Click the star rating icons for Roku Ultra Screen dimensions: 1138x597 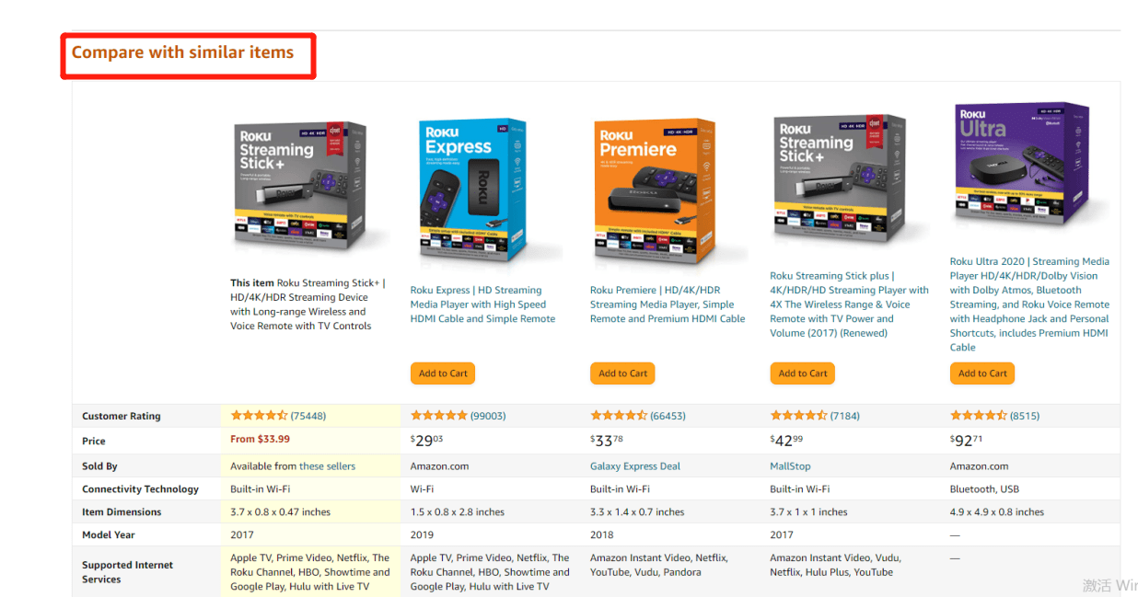[978, 416]
